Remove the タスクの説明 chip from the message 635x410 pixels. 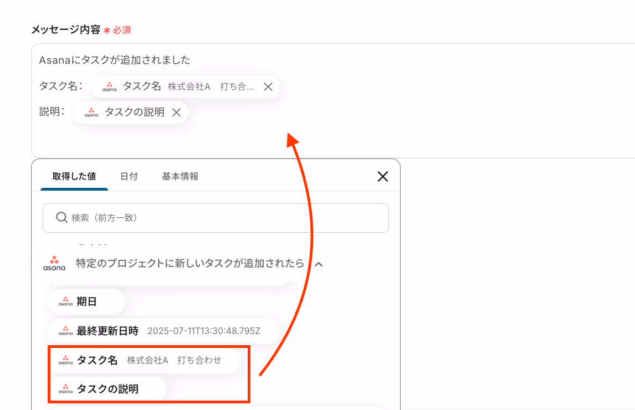(x=176, y=112)
